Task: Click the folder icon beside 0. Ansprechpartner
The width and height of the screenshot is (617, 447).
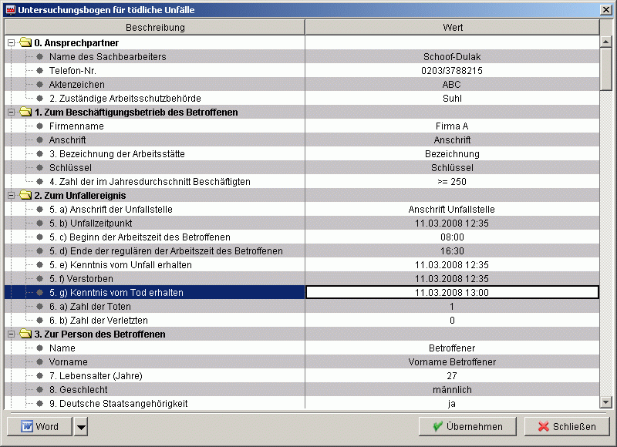Action: (25, 42)
